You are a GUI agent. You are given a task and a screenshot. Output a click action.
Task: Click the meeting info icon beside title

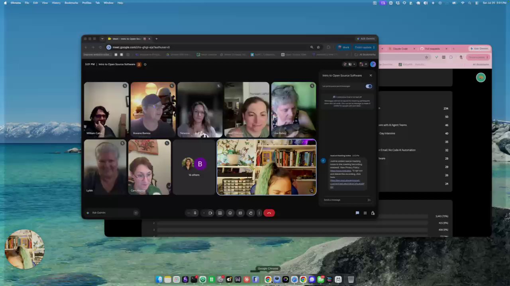pos(145,64)
